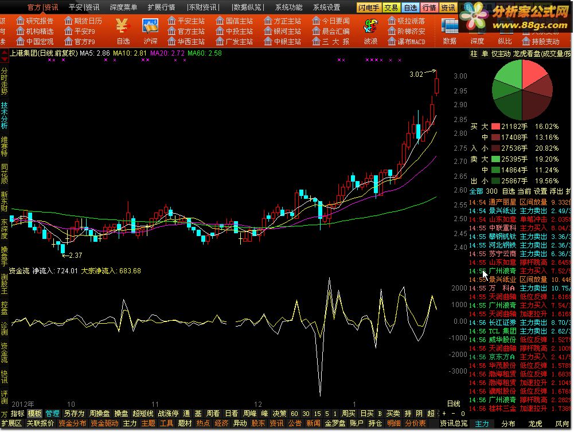Click the red 行情 button
This screenshot has width=574, height=432.
pyautogui.click(x=429, y=7)
